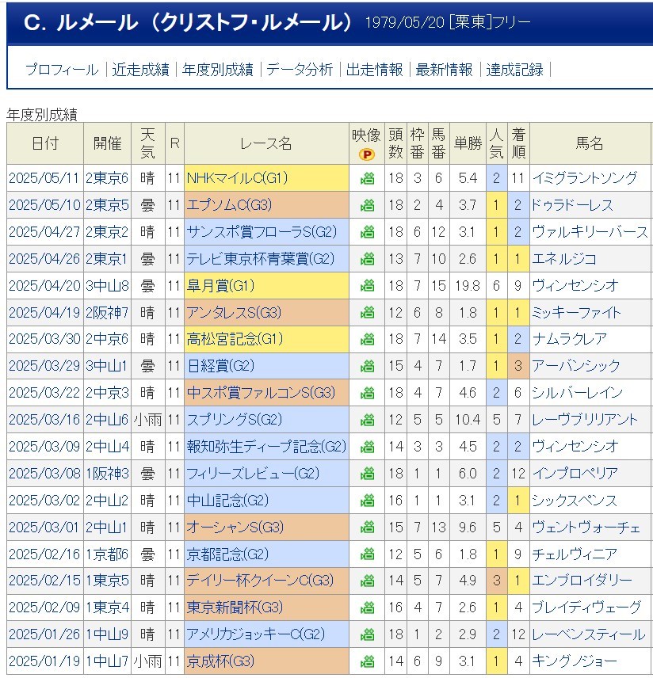653x678 pixels.
Task: Play video for スプリングS(G2) race
Action: (x=367, y=420)
